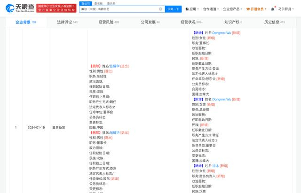301x193 pixels.
Task: Open Dongmei Wu link in 董事长 entry
Action: tap(222, 33)
